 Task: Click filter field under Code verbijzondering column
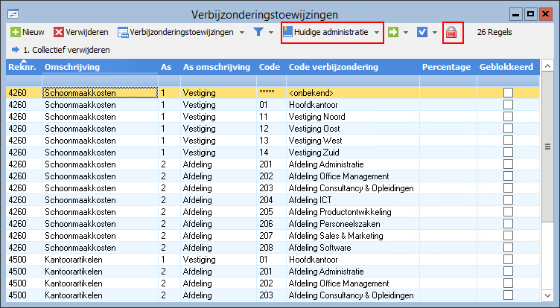click(x=353, y=80)
